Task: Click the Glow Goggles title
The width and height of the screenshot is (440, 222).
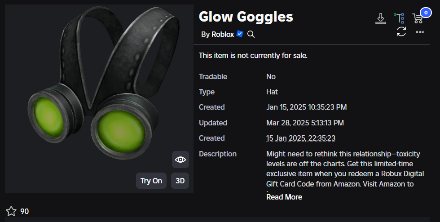Action: click(246, 17)
